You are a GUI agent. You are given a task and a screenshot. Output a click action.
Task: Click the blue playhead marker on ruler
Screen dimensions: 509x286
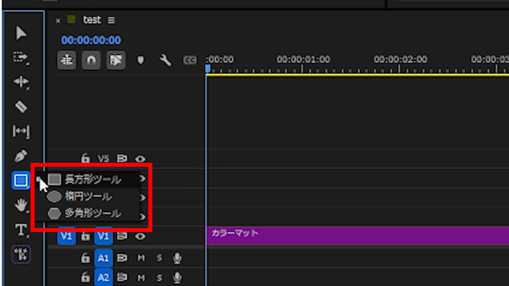[208, 69]
